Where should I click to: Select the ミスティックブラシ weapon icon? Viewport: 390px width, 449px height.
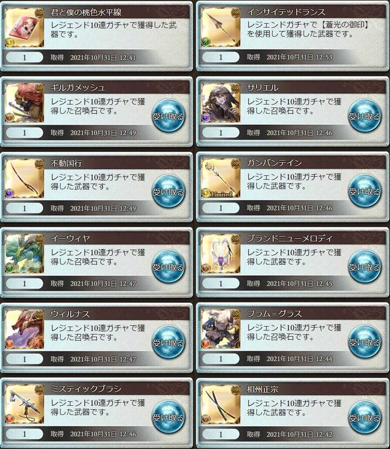point(24,404)
